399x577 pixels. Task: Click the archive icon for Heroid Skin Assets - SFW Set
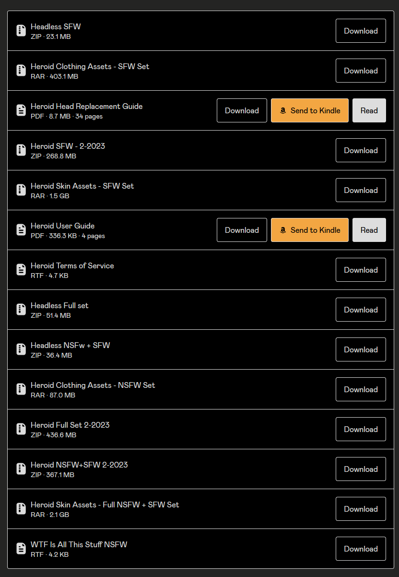[x=21, y=190]
